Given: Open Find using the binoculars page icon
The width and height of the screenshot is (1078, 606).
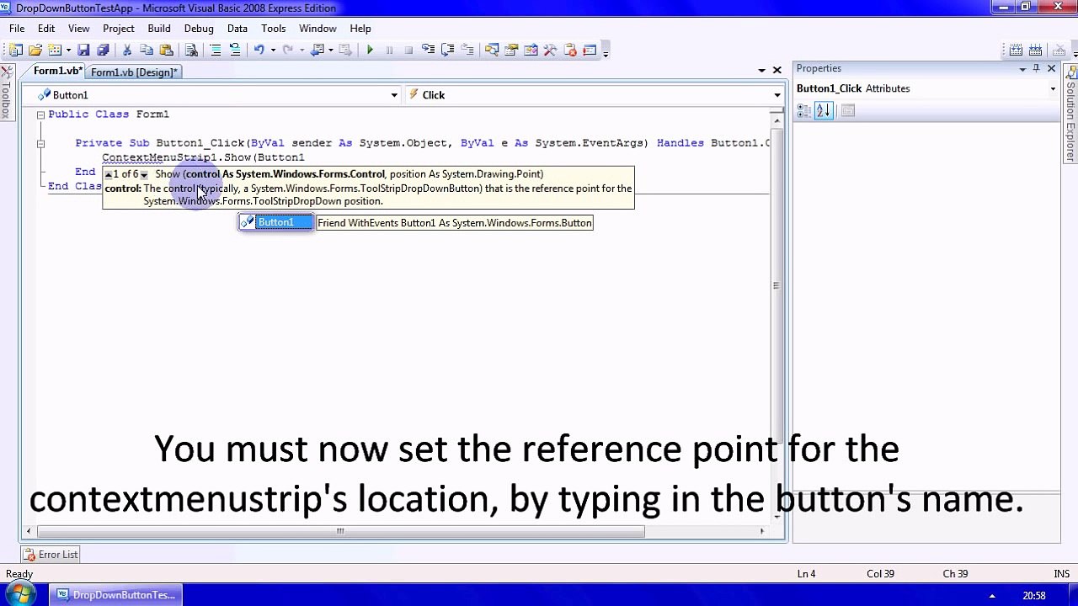Looking at the screenshot, I should tap(191, 50).
